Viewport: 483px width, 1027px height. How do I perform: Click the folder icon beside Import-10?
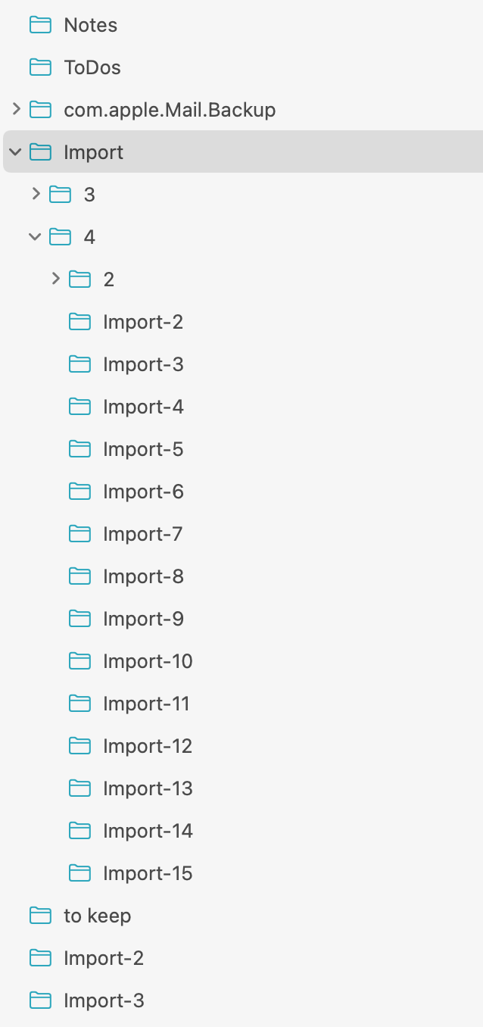(x=79, y=661)
